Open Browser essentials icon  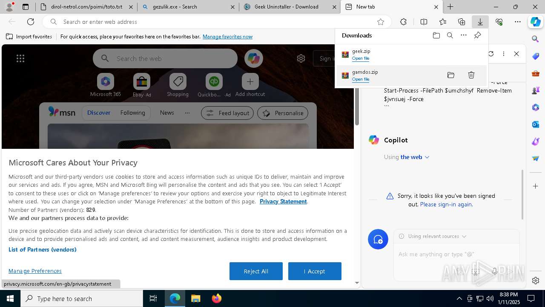tap(499, 22)
